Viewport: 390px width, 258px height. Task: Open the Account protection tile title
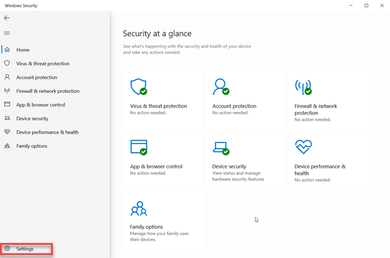tap(234, 106)
